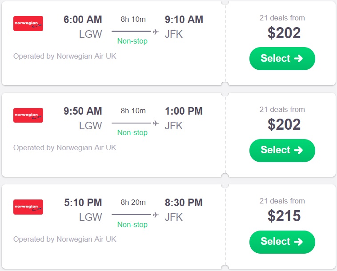Select the 9:50 AM flight for $202
The image size is (337, 271).
(282, 150)
